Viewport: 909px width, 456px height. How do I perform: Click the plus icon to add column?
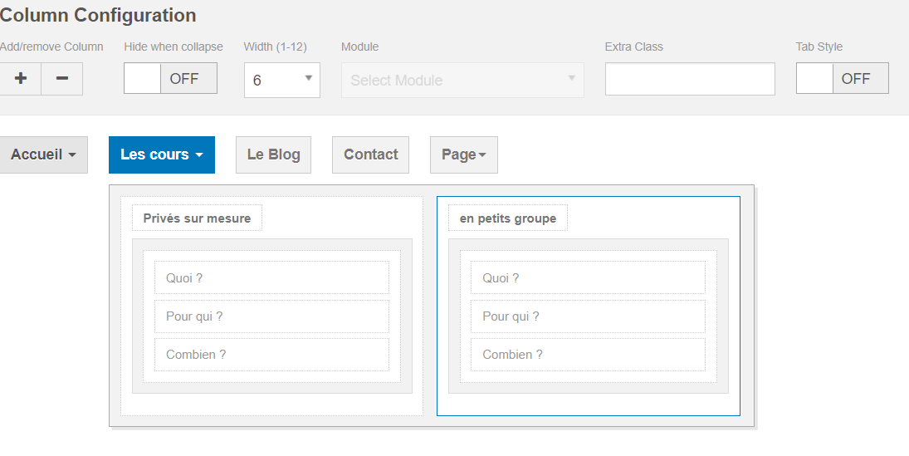coord(21,79)
